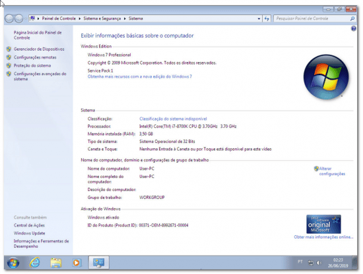Click the shield icon next to Alterar configurações
The image size is (363, 274).
pos(316,169)
